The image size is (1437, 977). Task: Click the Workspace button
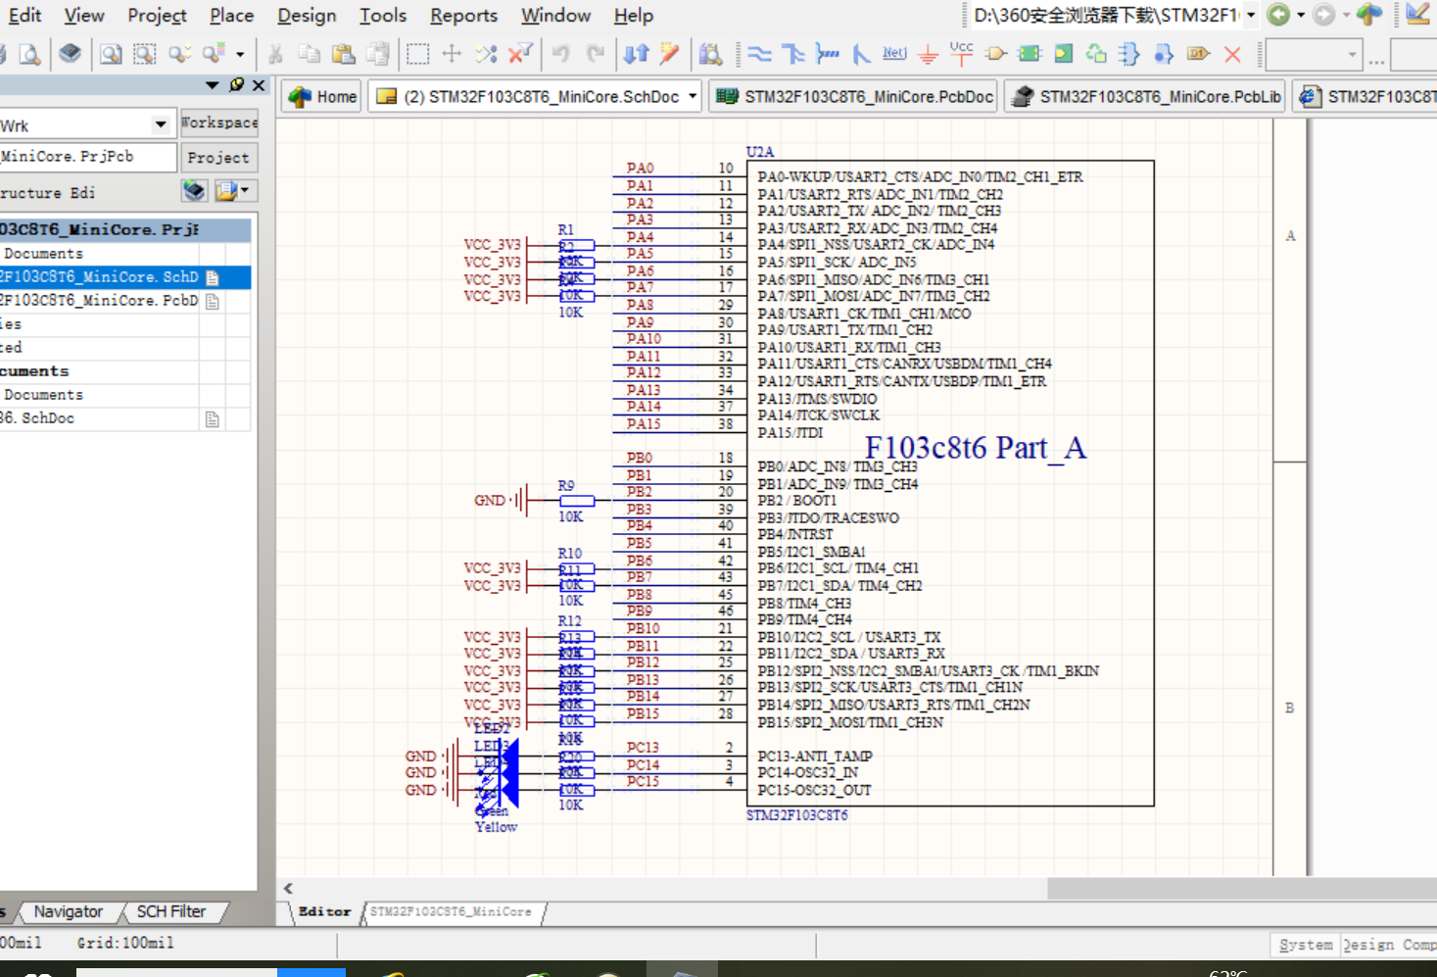coord(219,122)
